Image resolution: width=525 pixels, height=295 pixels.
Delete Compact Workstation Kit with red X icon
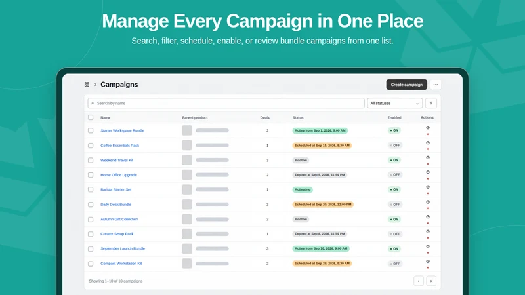(x=428, y=267)
